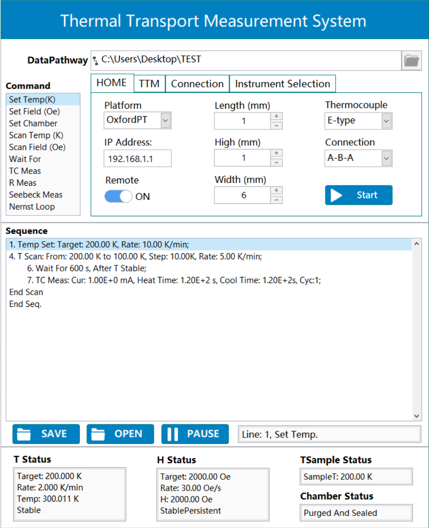Open the Thermocouple E-type dropdown

pos(386,121)
